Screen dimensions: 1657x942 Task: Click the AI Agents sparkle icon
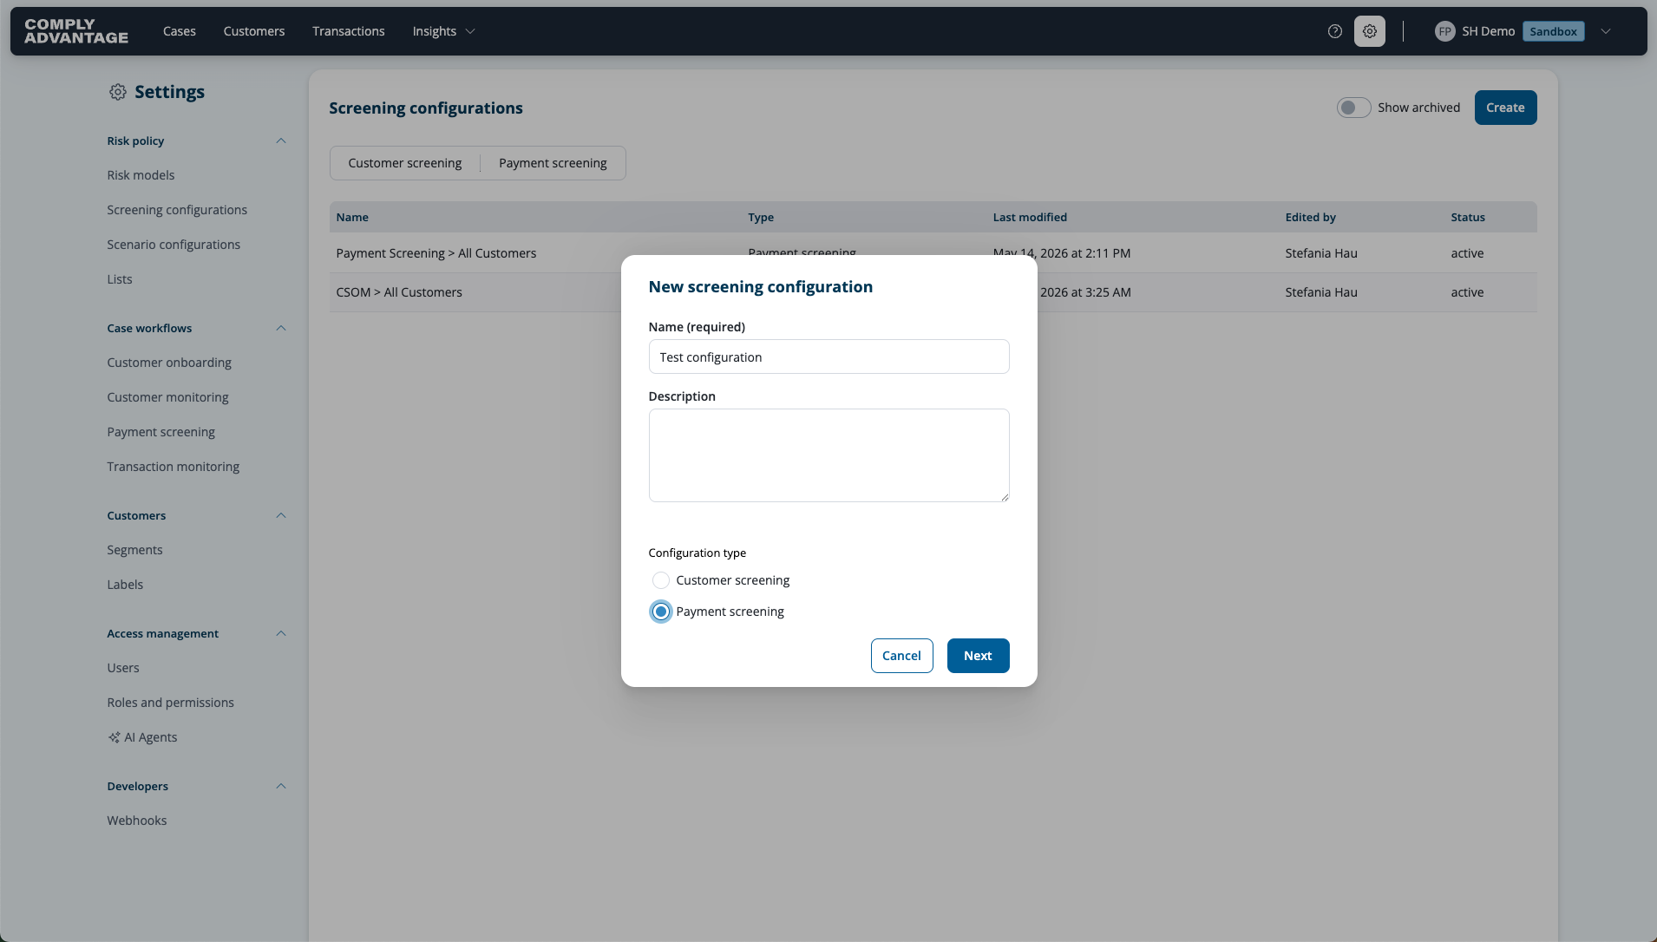click(x=114, y=737)
